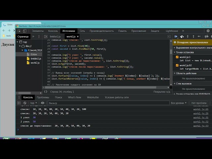Follow the work2.js:21 source link
The image size is (212, 159).
pyautogui.click(x=201, y=109)
